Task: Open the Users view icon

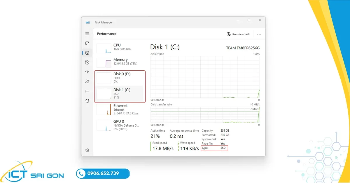Action: tap(87, 81)
